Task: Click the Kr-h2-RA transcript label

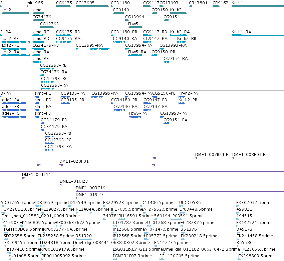Action: click(180, 32)
